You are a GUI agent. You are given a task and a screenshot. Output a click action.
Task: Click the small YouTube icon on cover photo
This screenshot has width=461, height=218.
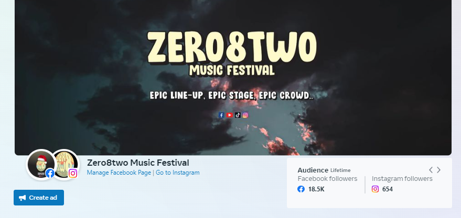click(x=230, y=115)
